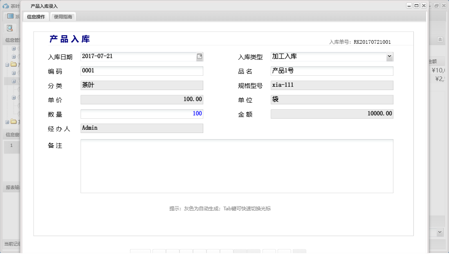Click the 数量 input showing 100

point(142,113)
